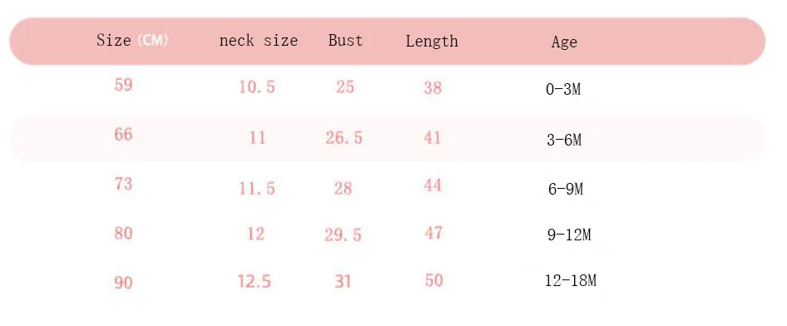Click the length value 50
Image resolution: width=787 pixels, height=326 pixels.
pyautogui.click(x=433, y=280)
